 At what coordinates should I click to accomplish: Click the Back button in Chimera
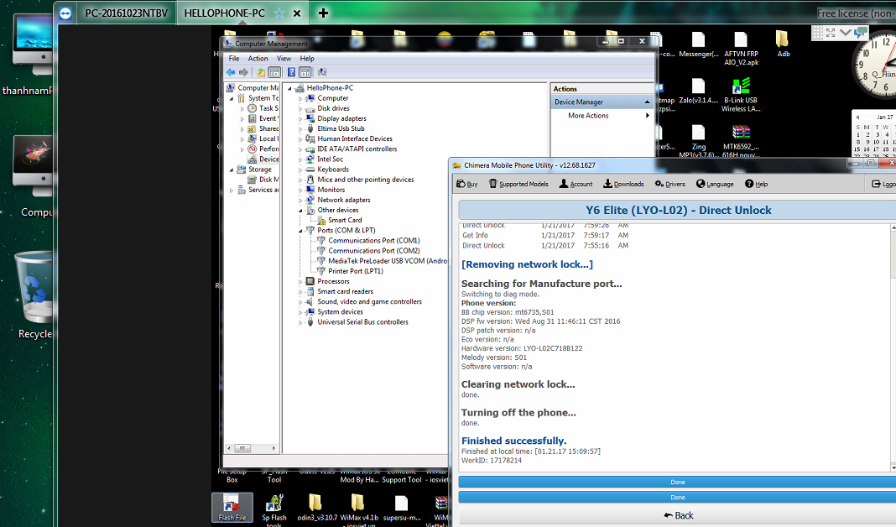(678, 515)
